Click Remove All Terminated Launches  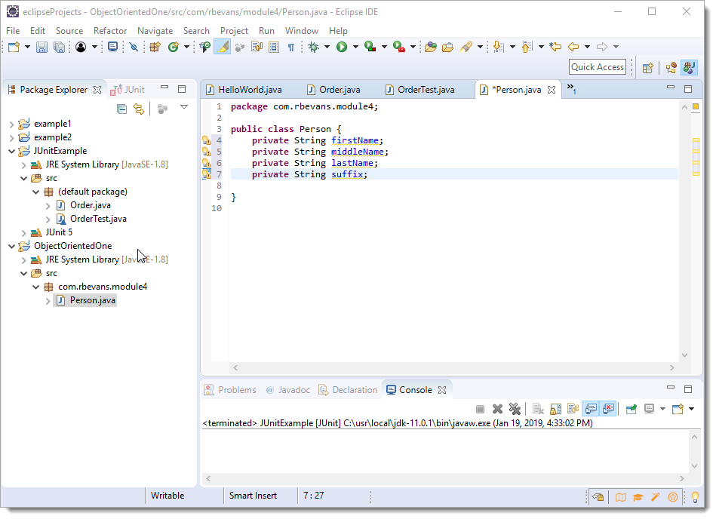[515, 409]
